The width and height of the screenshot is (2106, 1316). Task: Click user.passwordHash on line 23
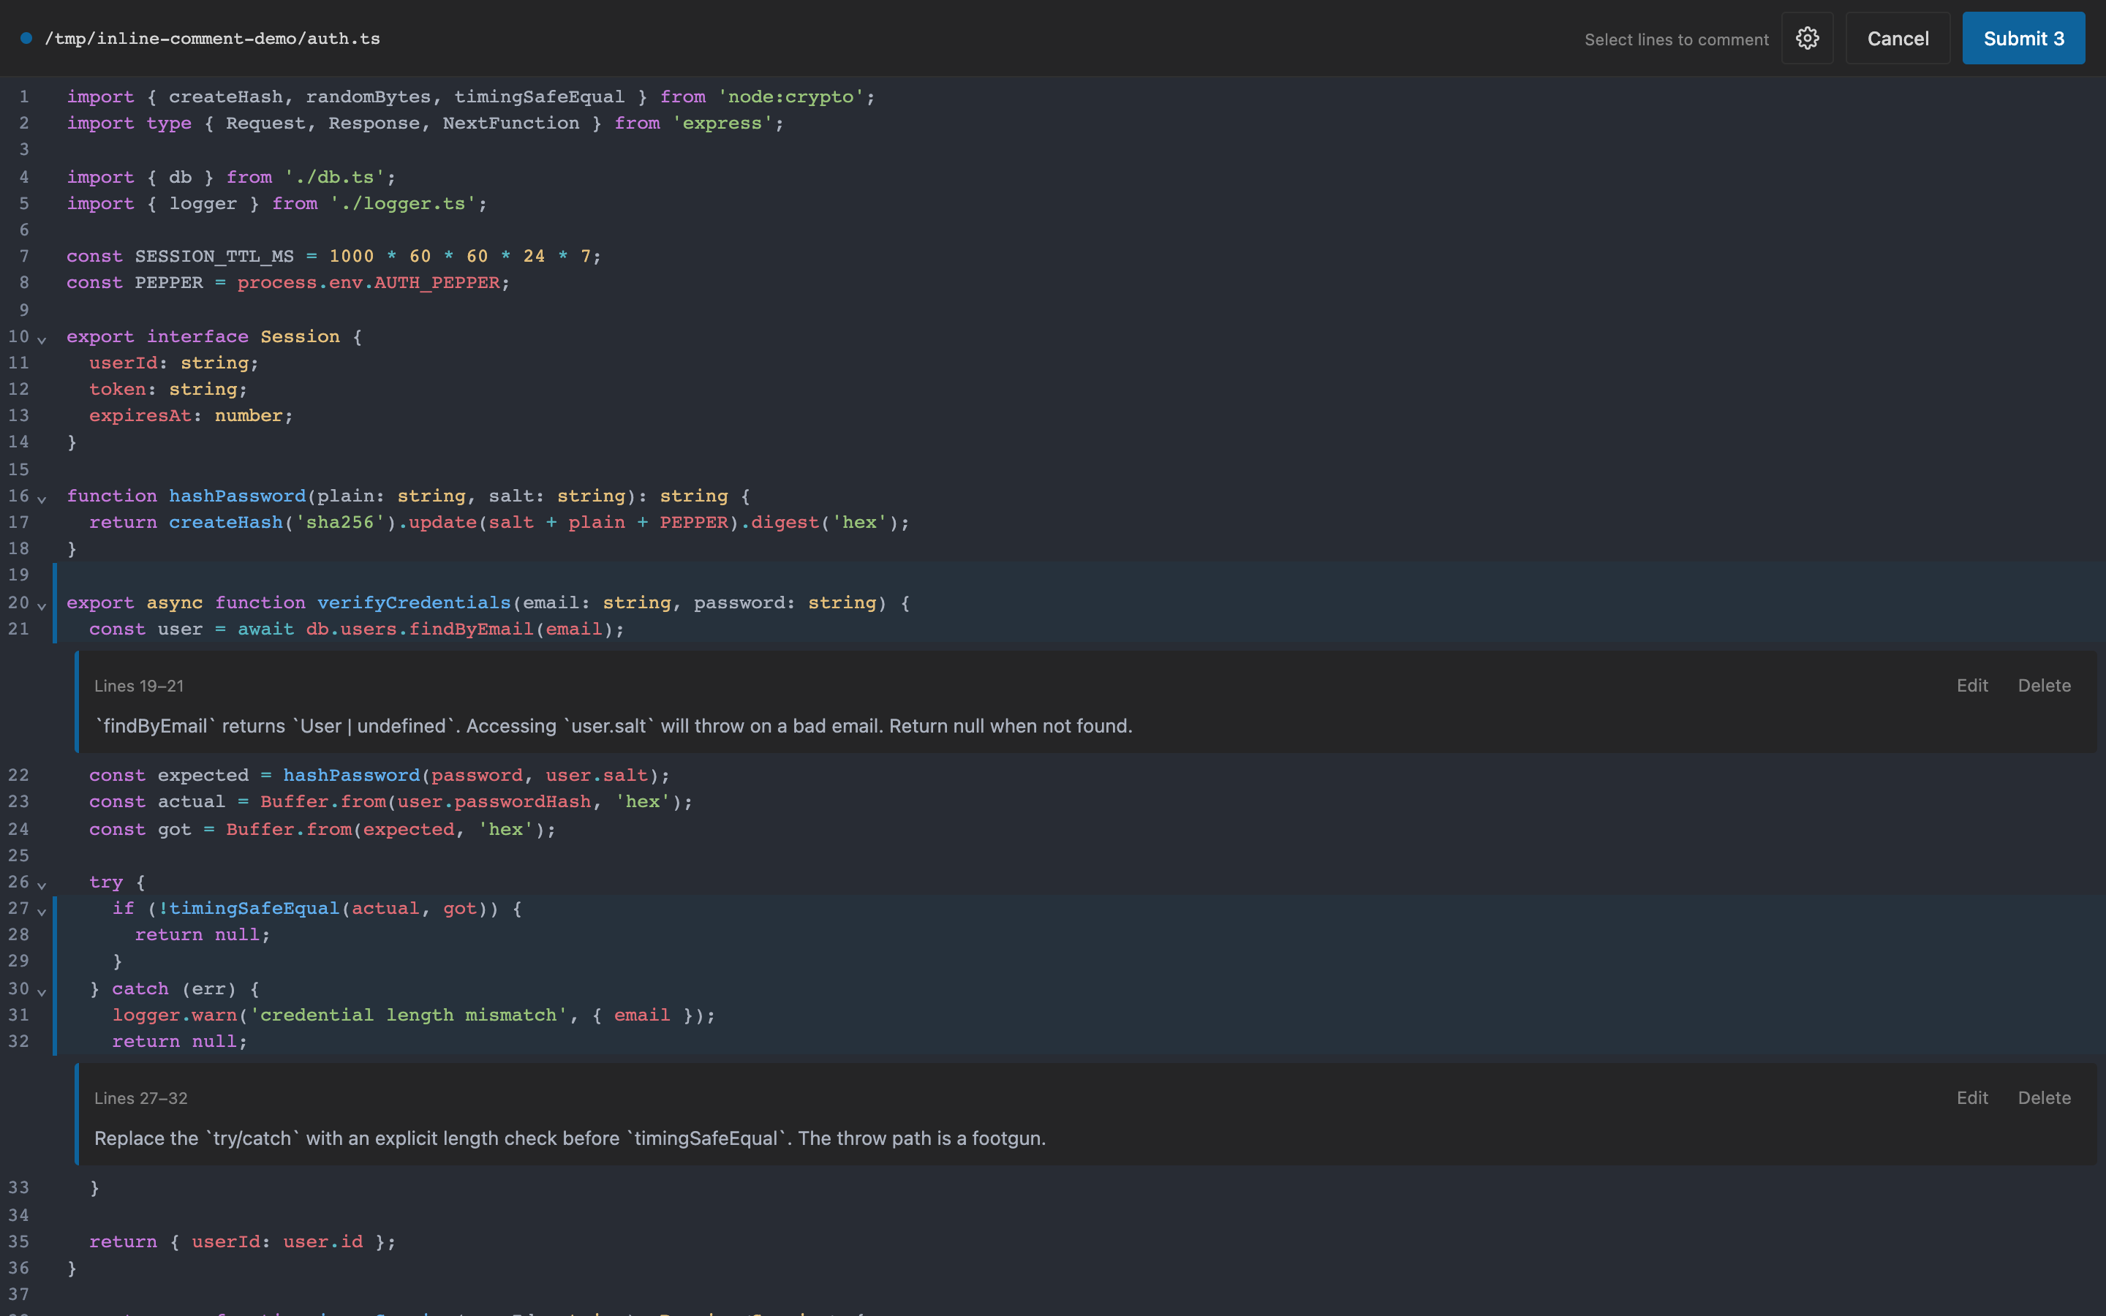(x=494, y=801)
